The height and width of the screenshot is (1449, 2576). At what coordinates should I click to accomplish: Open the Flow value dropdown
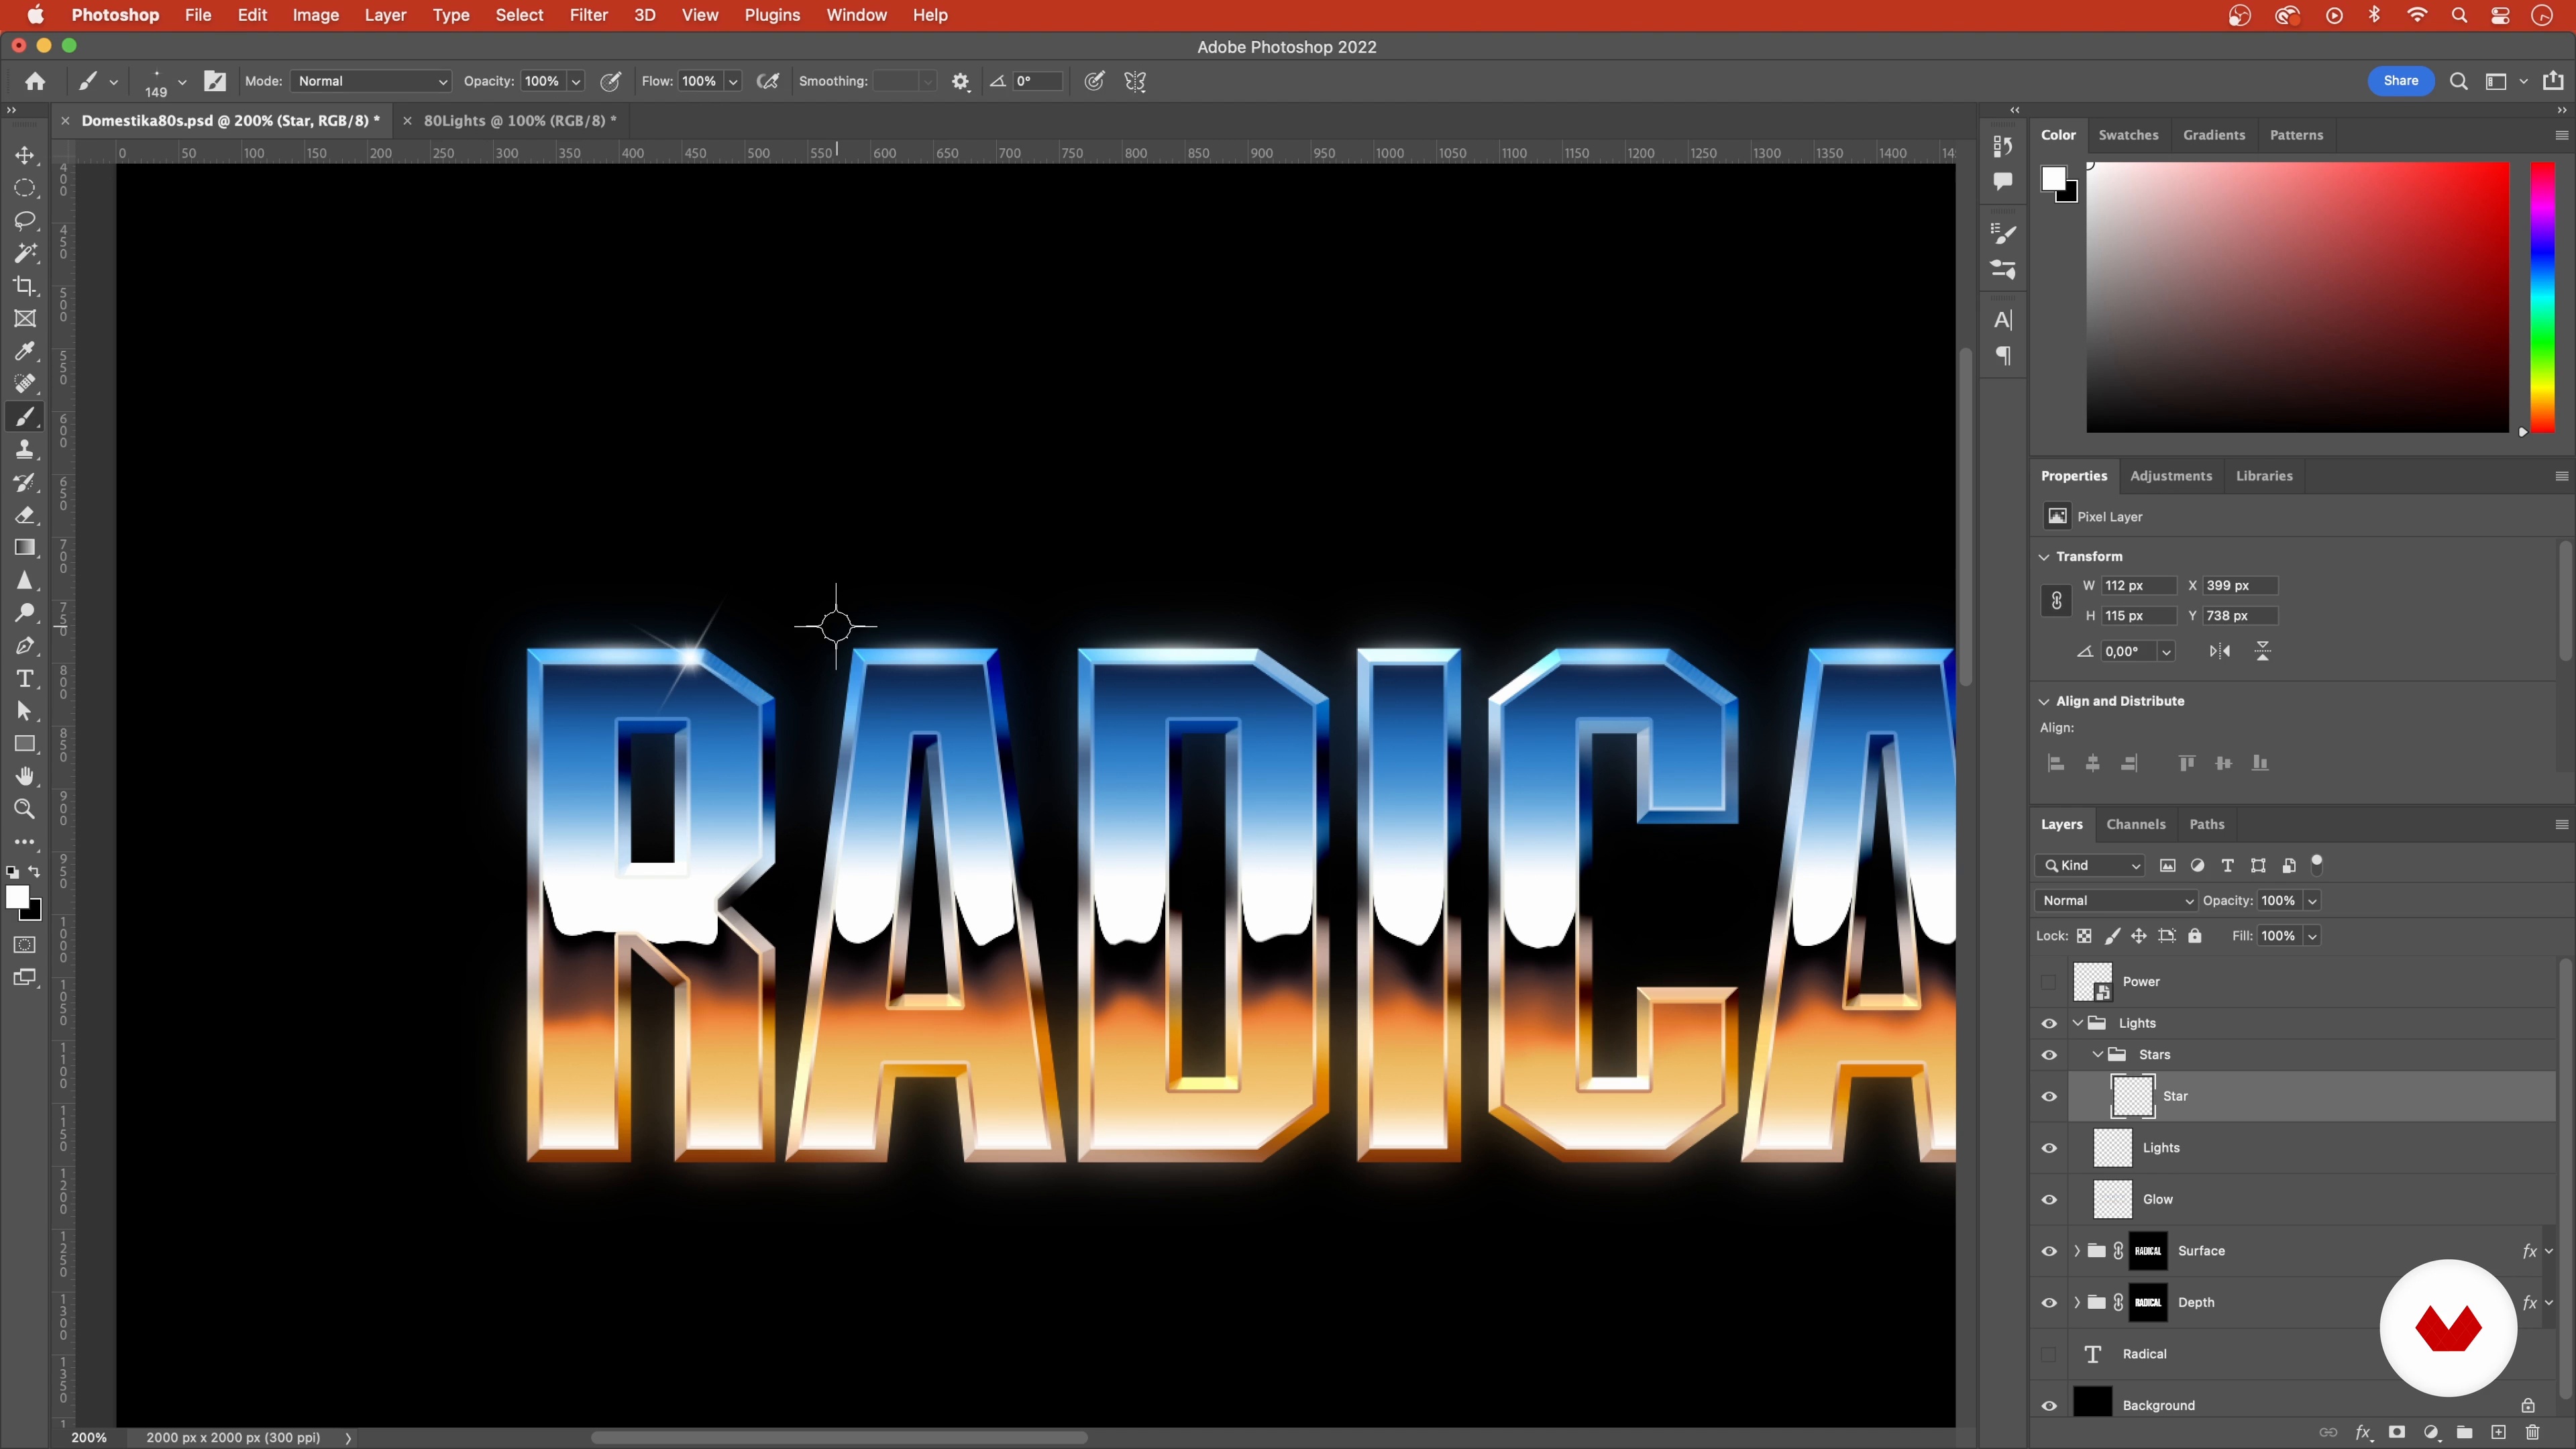(x=733, y=82)
